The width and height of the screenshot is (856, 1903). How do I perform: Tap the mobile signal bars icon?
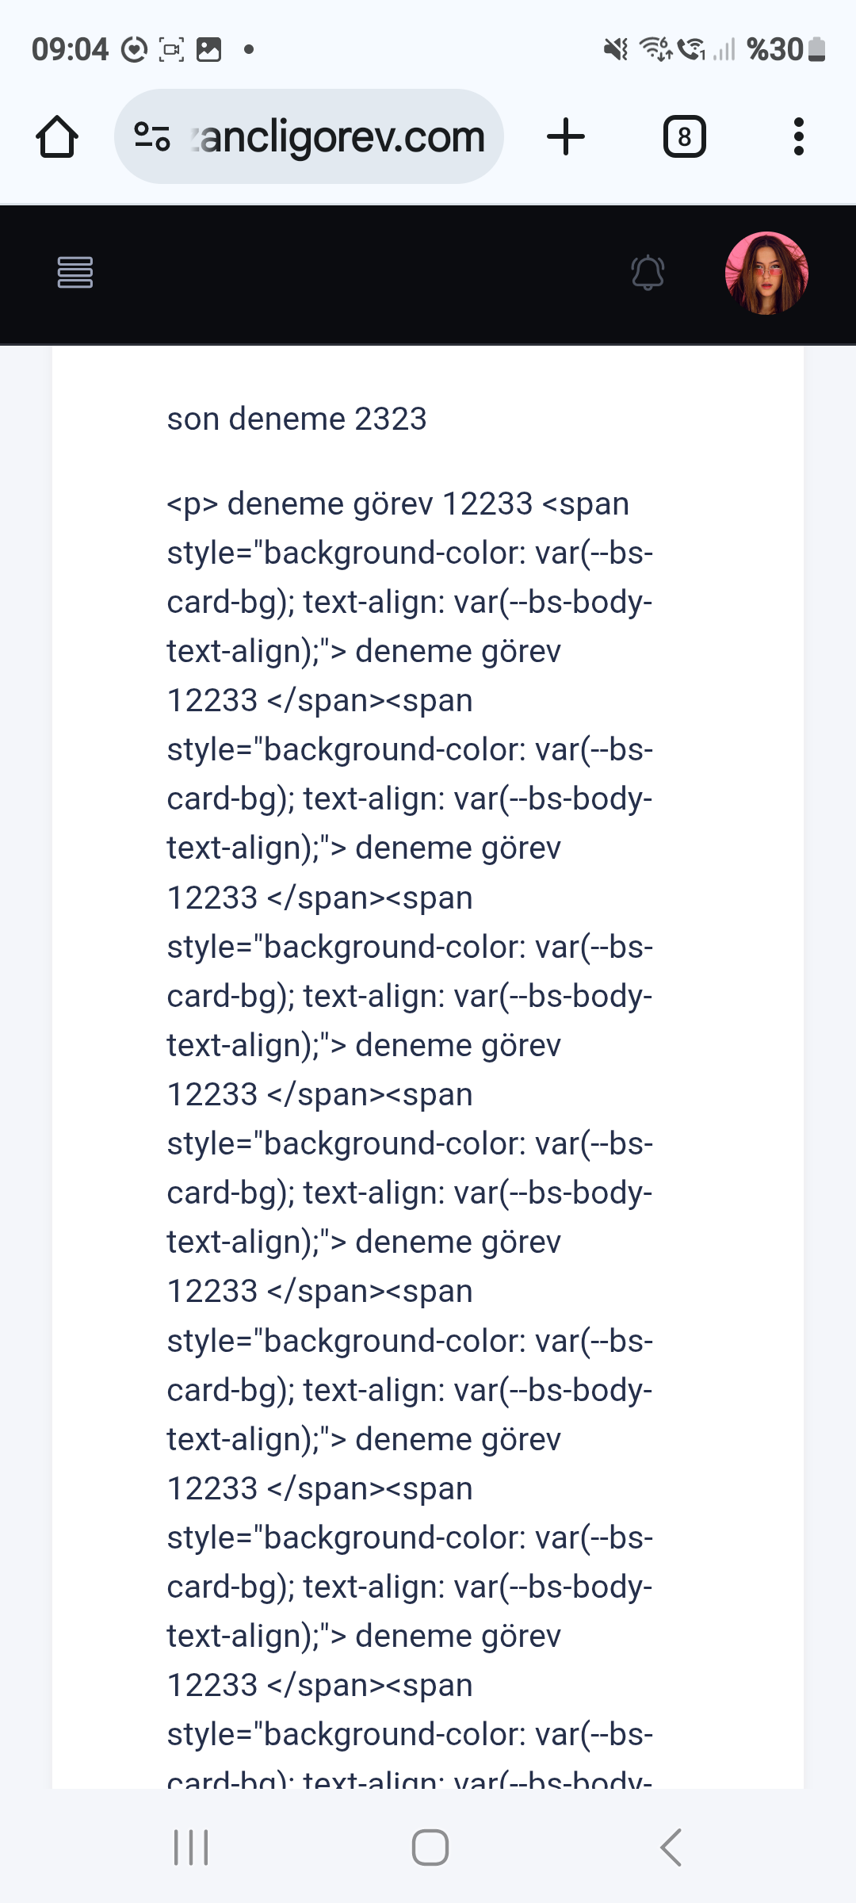point(724,50)
